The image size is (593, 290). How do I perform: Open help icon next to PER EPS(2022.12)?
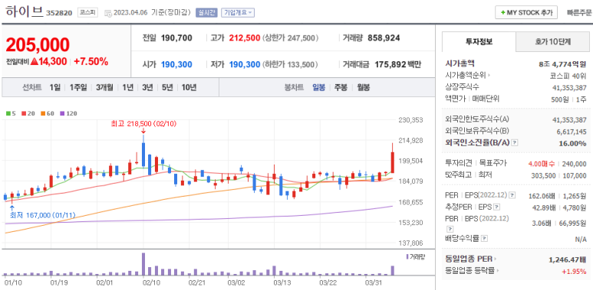pos(512,195)
